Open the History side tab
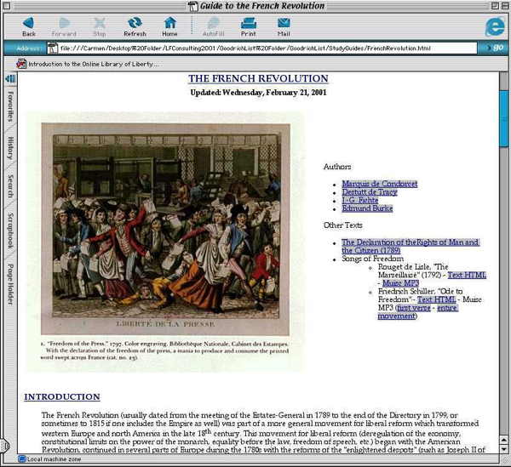 point(10,148)
